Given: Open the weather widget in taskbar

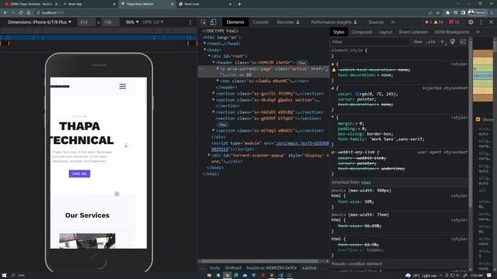Looking at the screenshot, I should [422, 276].
